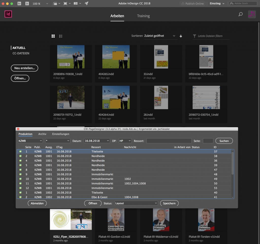Switch recent files to grid view
The image size is (260, 244).
[53, 36]
